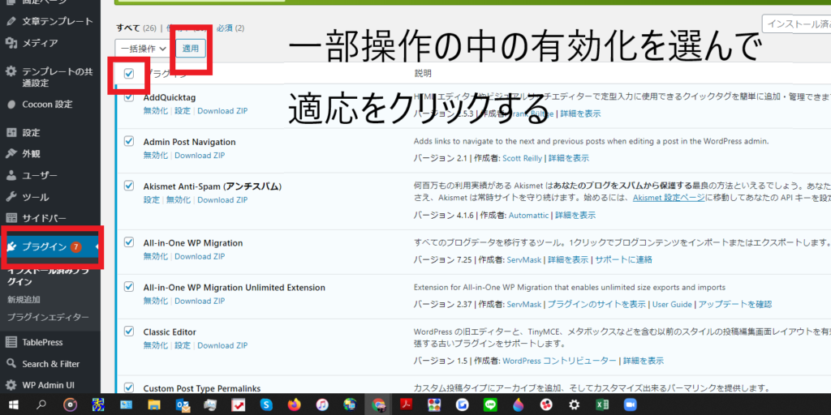Open 新規追加 submenu item
This screenshot has height=415, width=831.
pyautogui.click(x=24, y=299)
